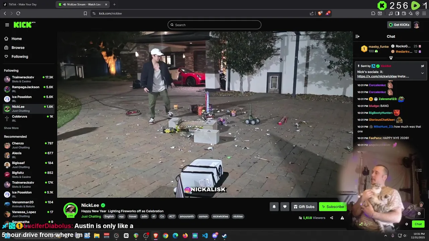
Task: Open Brave Rewards triangle icon
Action: point(328,13)
